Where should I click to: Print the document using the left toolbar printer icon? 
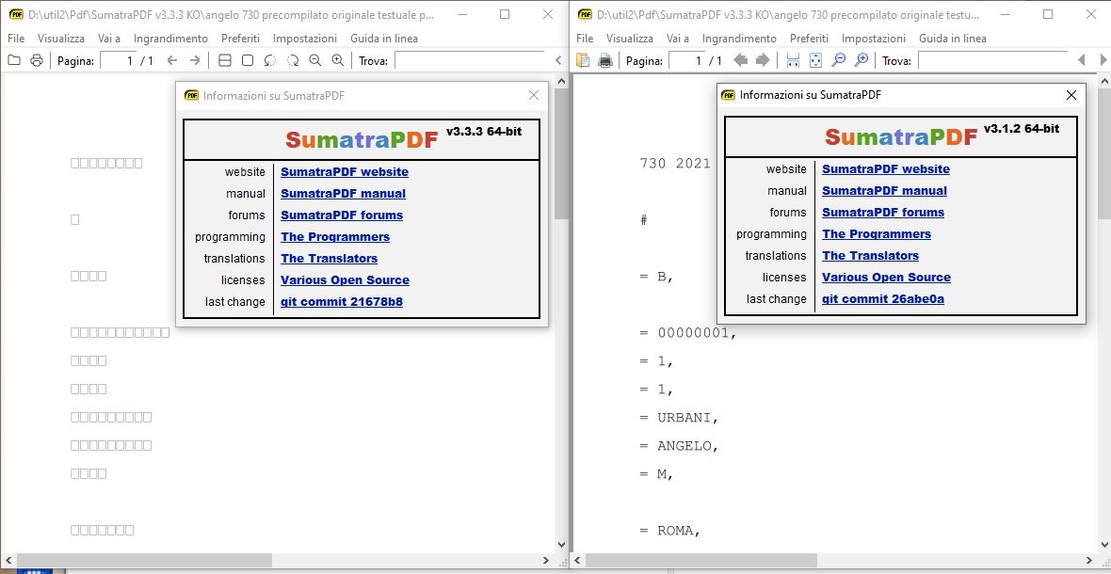coord(36,59)
